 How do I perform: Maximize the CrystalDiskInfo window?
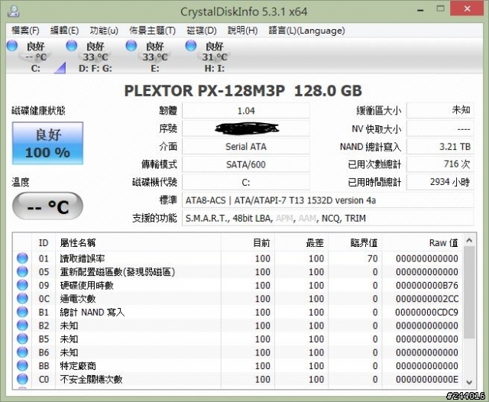click(x=440, y=9)
